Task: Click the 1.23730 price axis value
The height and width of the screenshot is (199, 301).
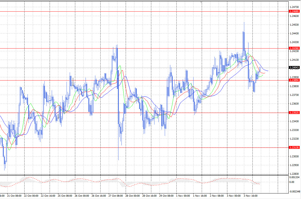Action: [294, 95]
